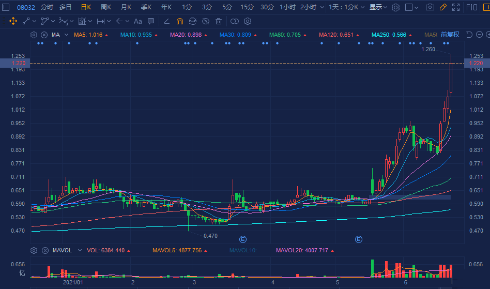Select the arrow annotation tool
The image size is (490, 289).
pos(119,21)
